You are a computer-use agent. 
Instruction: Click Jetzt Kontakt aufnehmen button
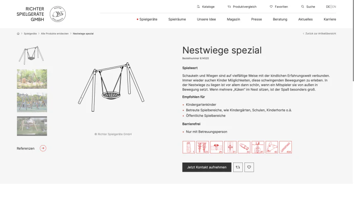[x=207, y=167]
